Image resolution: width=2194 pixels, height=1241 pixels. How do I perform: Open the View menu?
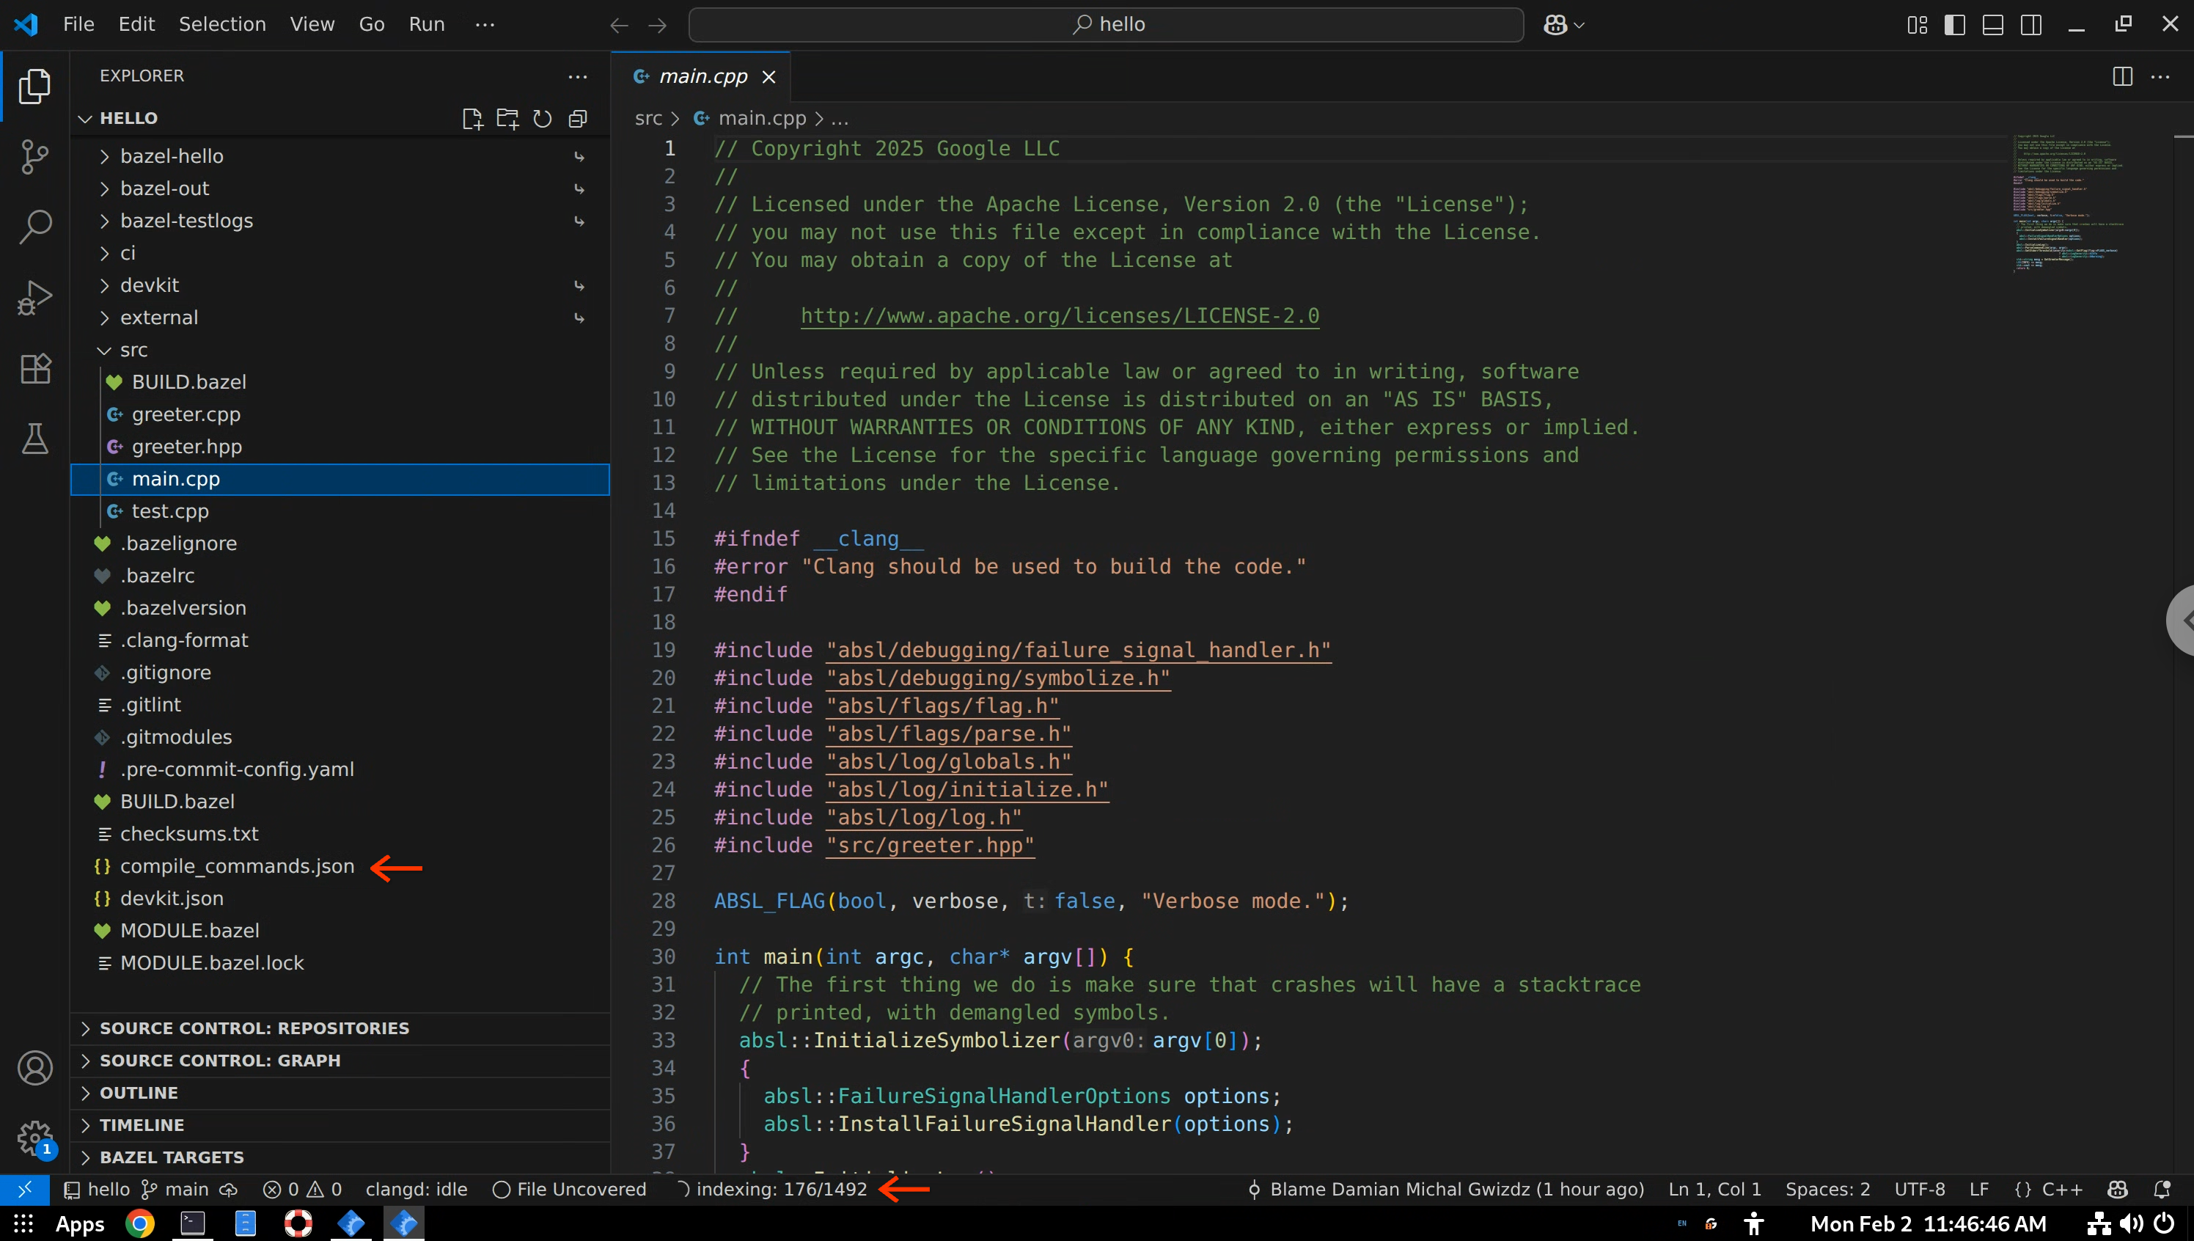click(x=312, y=25)
